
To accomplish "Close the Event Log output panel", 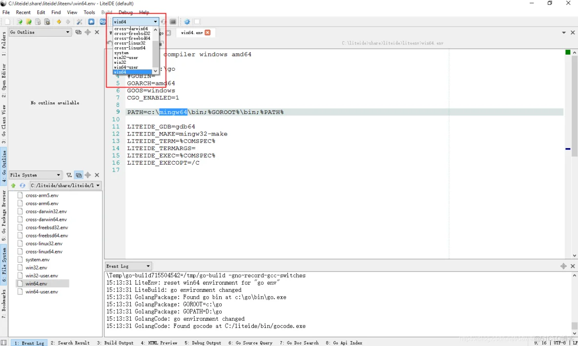I will tap(573, 266).
